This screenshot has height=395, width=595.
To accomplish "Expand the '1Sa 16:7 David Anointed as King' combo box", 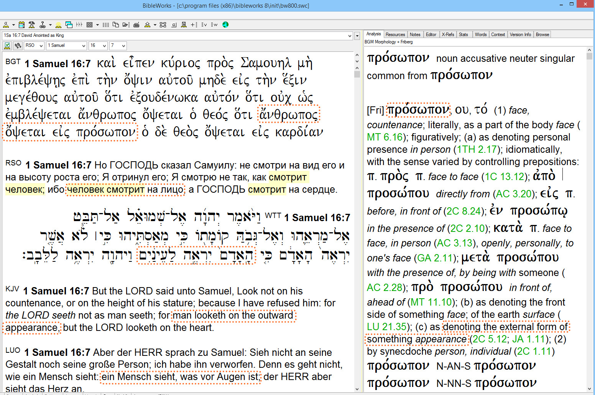I will pos(350,36).
